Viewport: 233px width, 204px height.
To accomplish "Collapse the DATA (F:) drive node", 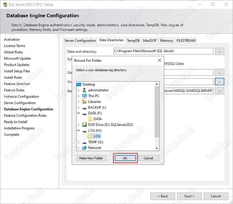I will click(x=79, y=113).
